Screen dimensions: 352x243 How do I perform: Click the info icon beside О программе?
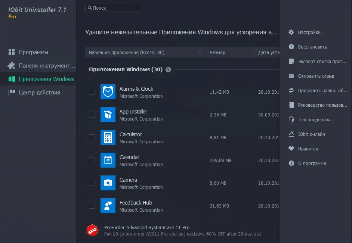point(291,163)
